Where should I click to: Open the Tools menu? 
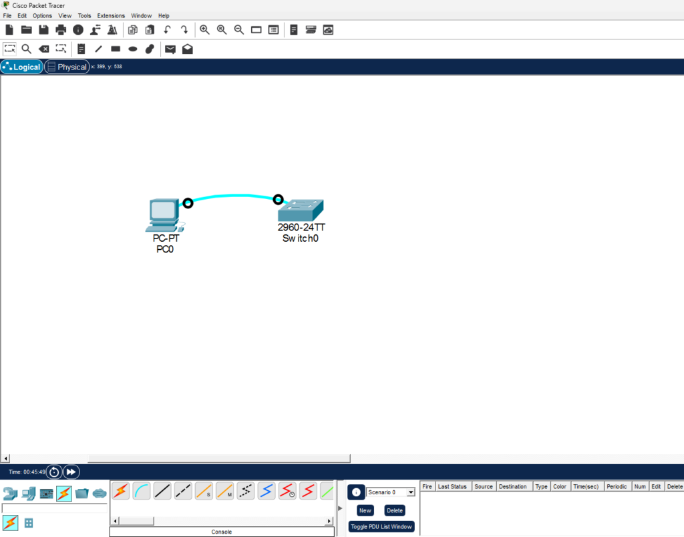click(x=84, y=15)
